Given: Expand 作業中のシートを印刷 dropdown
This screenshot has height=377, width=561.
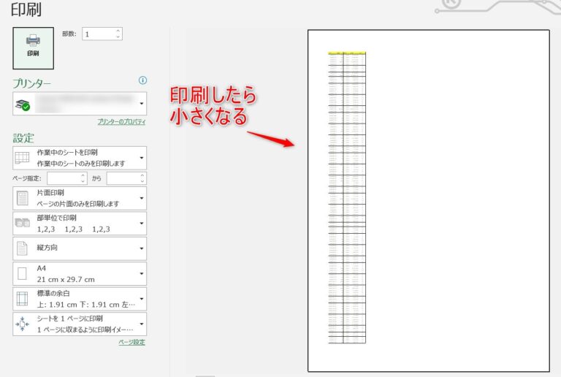Looking at the screenshot, I should (141, 157).
